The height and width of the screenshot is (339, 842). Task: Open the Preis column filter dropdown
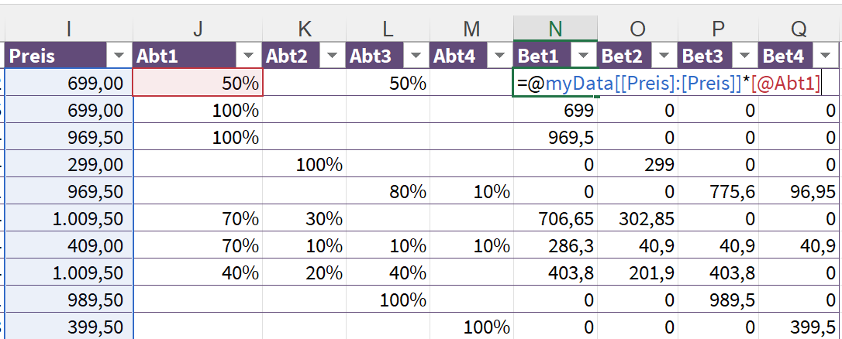coord(119,56)
